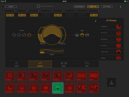Switch to the Stutter effect tab
The image size is (129, 97).
17,64
